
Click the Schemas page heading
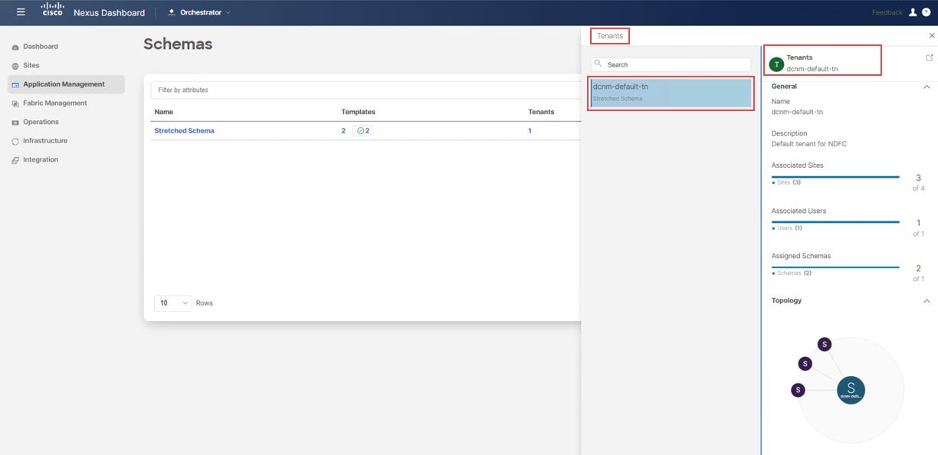pyautogui.click(x=178, y=44)
